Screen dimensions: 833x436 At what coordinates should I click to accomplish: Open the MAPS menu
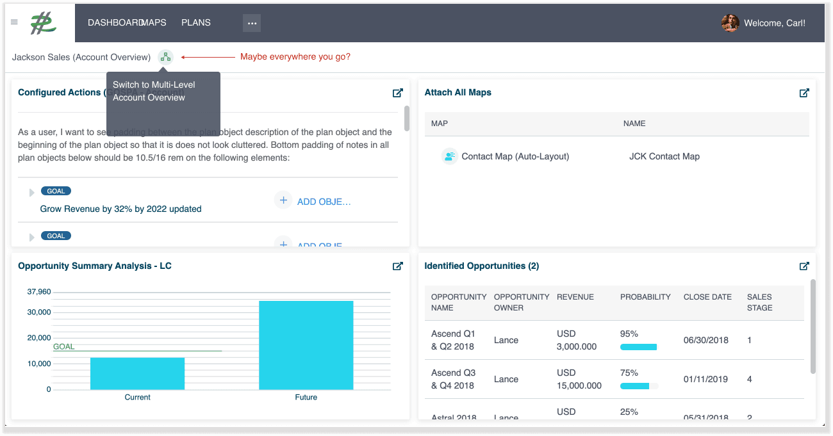pos(154,22)
